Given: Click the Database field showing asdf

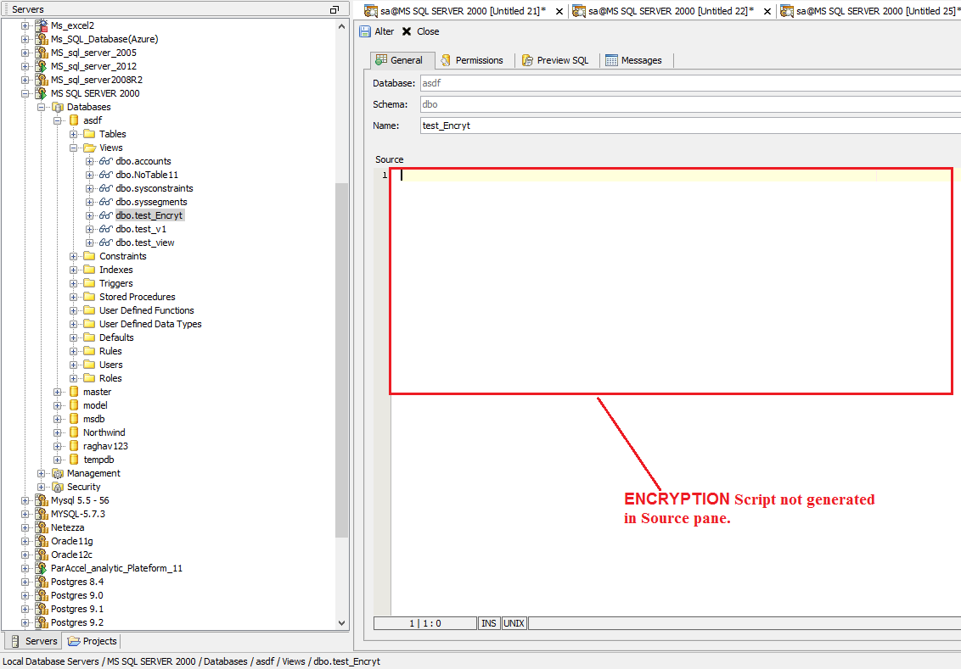Looking at the screenshot, I should [x=690, y=83].
